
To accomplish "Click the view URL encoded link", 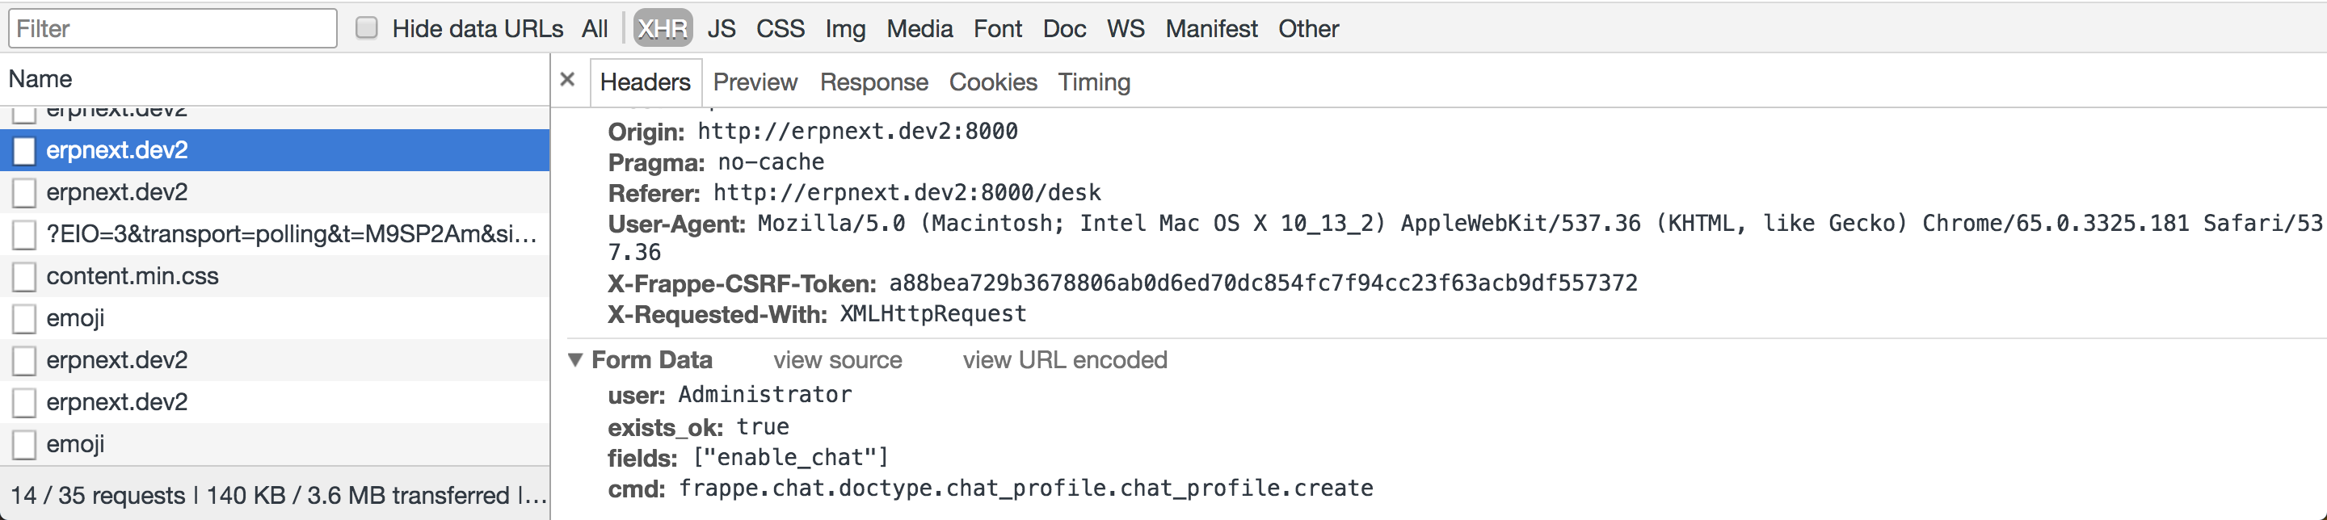I will [x=1064, y=359].
